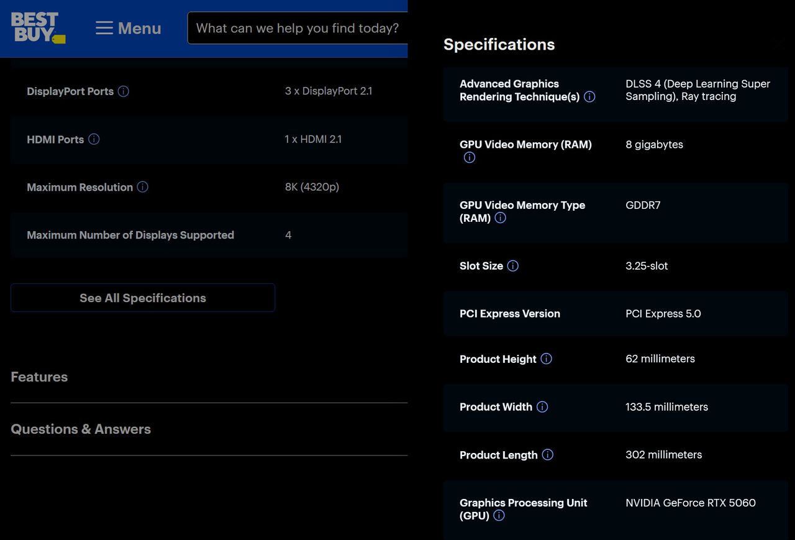Show info for Product Height
Image resolution: width=795 pixels, height=540 pixels.
(x=546, y=359)
